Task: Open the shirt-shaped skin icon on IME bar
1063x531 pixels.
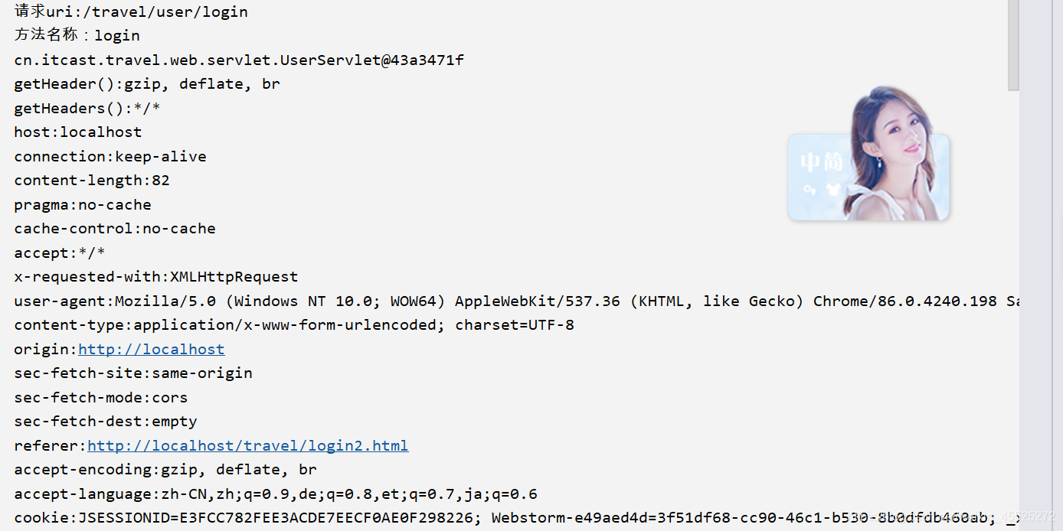Action: coord(833,189)
